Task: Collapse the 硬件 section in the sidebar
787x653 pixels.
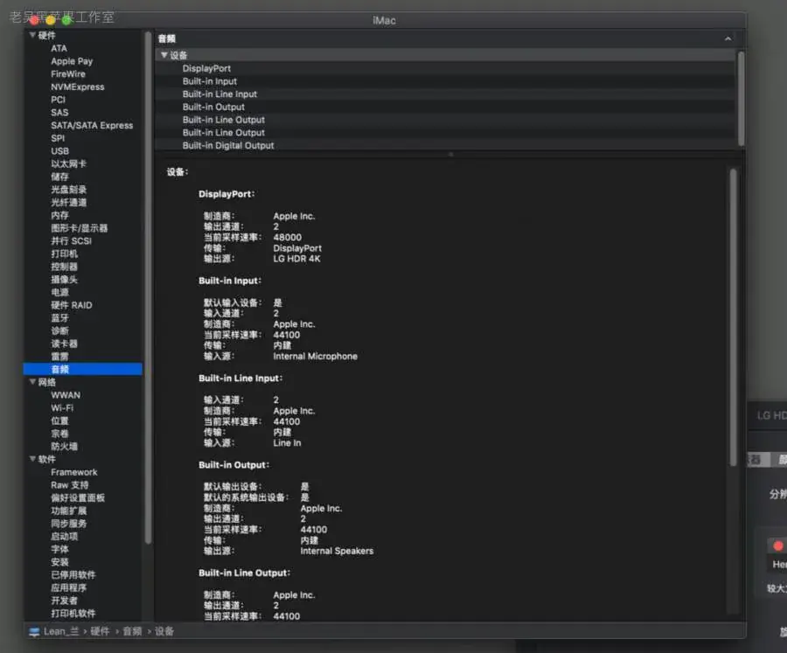Action: 32,35
